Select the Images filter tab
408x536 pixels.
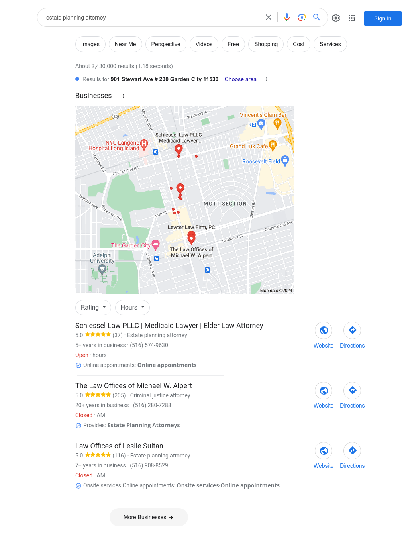(90, 44)
